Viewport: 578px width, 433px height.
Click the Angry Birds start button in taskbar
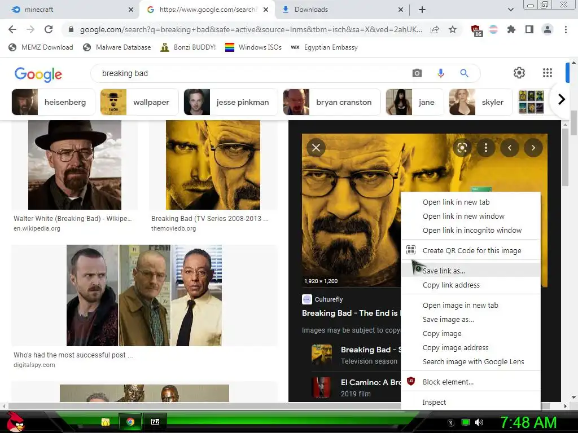tap(15, 422)
